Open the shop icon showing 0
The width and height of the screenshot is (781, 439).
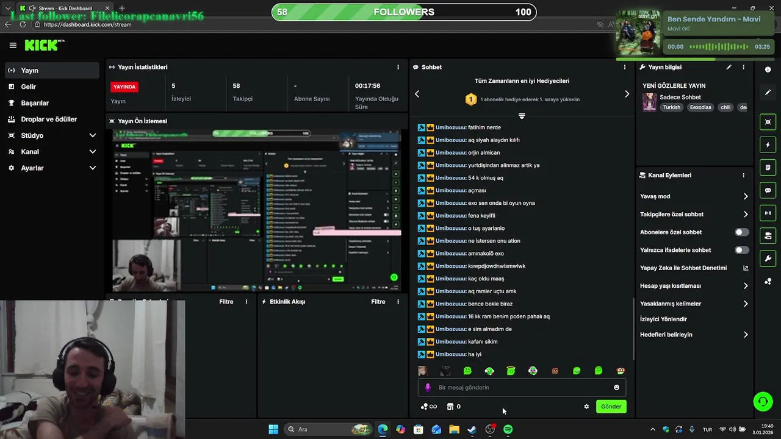click(x=453, y=407)
